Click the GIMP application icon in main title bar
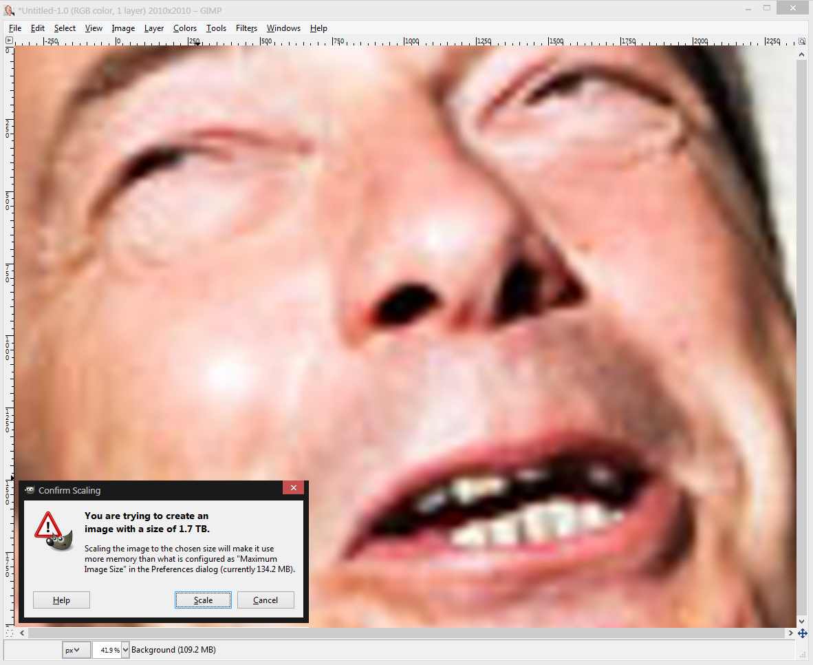Image resolution: width=813 pixels, height=665 pixels. pyautogui.click(x=9, y=10)
